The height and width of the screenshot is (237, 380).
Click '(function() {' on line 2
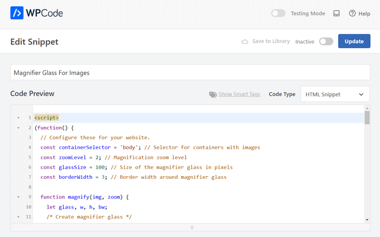click(x=54, y=127)
